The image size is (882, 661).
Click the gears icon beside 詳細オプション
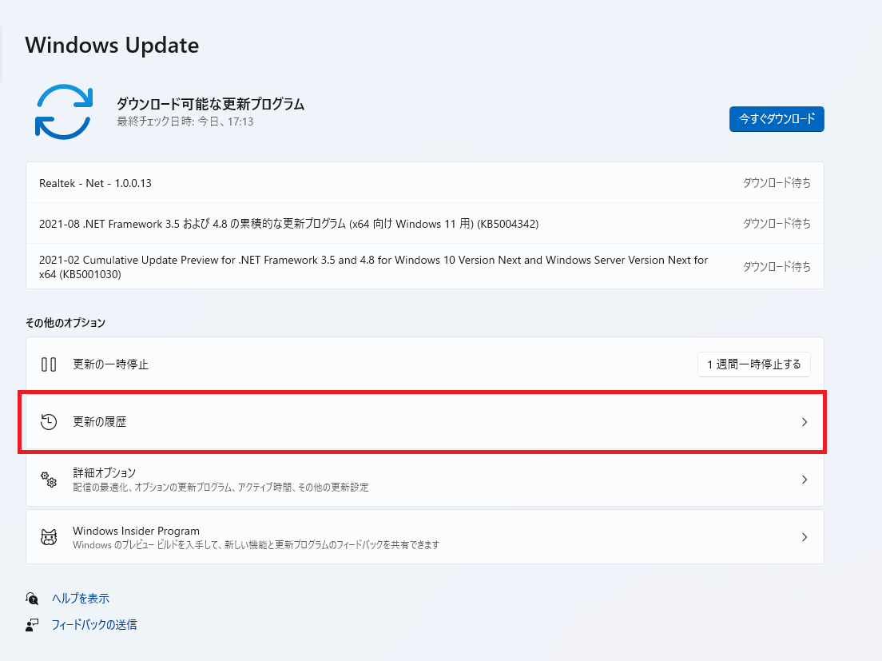click(x=49, y=480)
